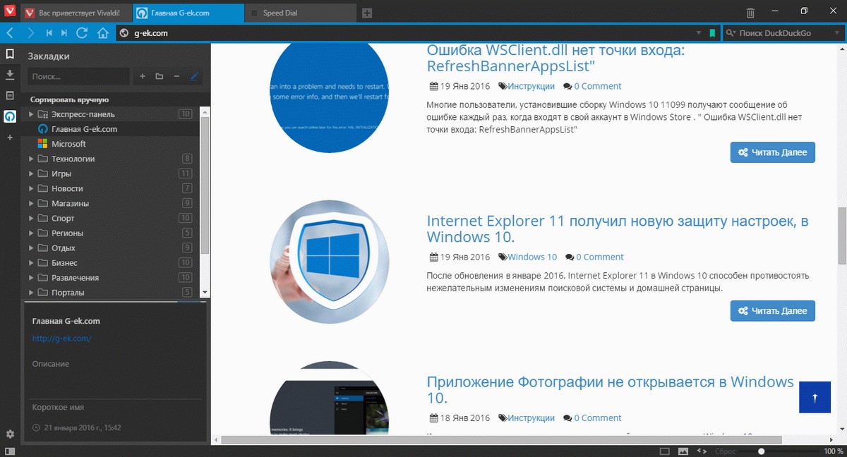The width and height of the screenshot is (847, 457).
Task: Click the green bookmark page icon
Action: point(712,33)
